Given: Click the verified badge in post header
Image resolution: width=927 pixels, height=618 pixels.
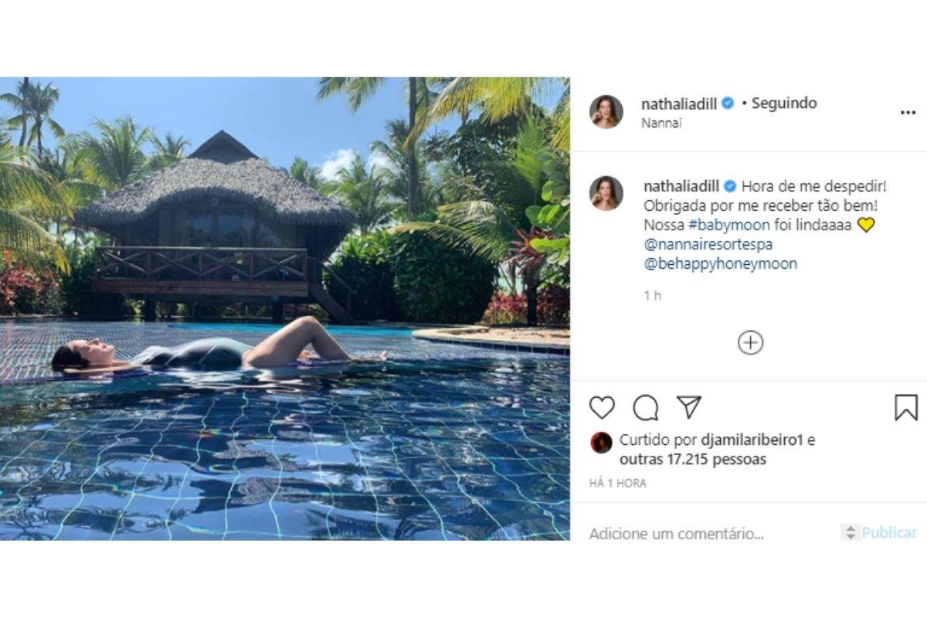Looking at the screenshot, I should 728,104.
